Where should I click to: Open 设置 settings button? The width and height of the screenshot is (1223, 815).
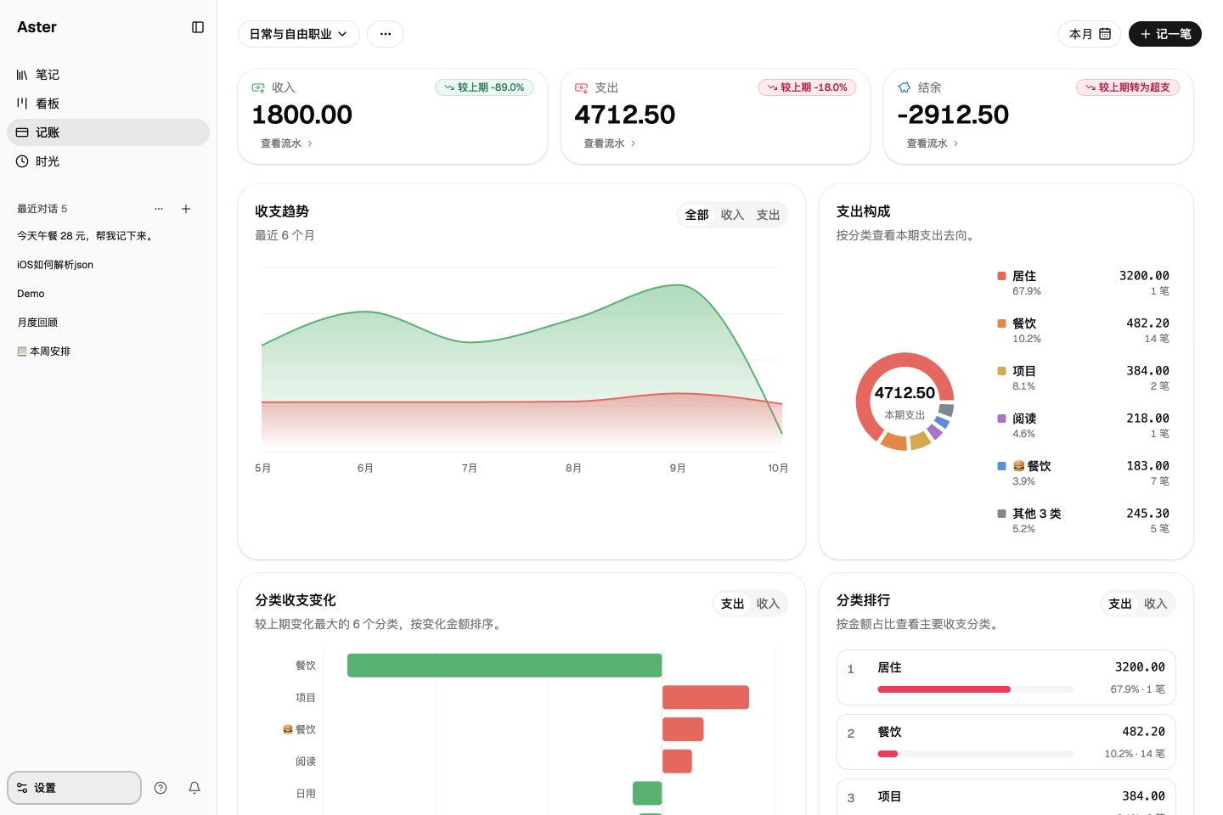pyautogui.click(x=74, y=788)
